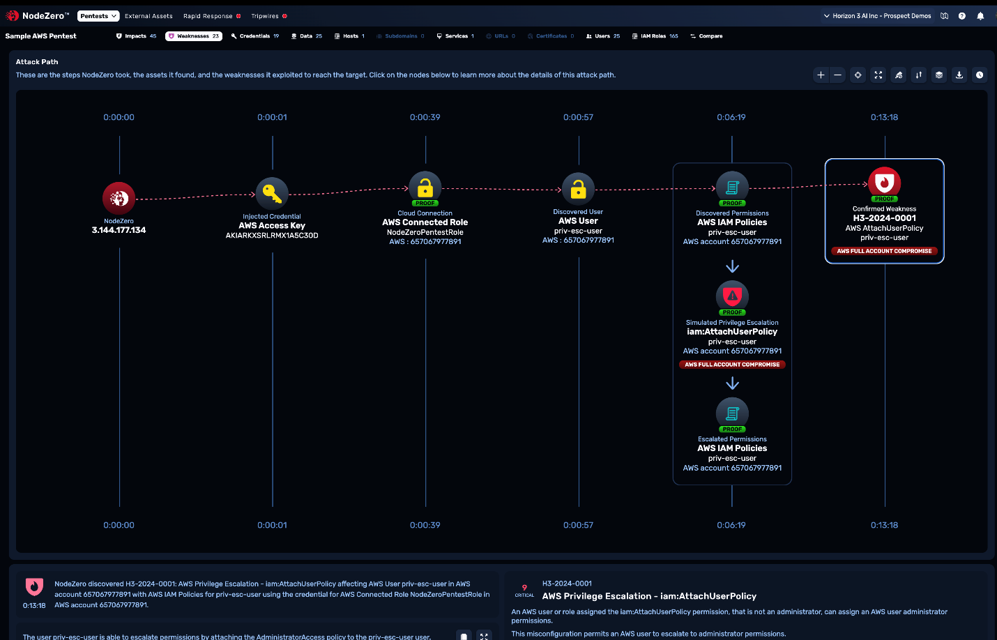
Task: Open the Horizon 3 AI Inc organization dropdown
Action: coord(877,16)
